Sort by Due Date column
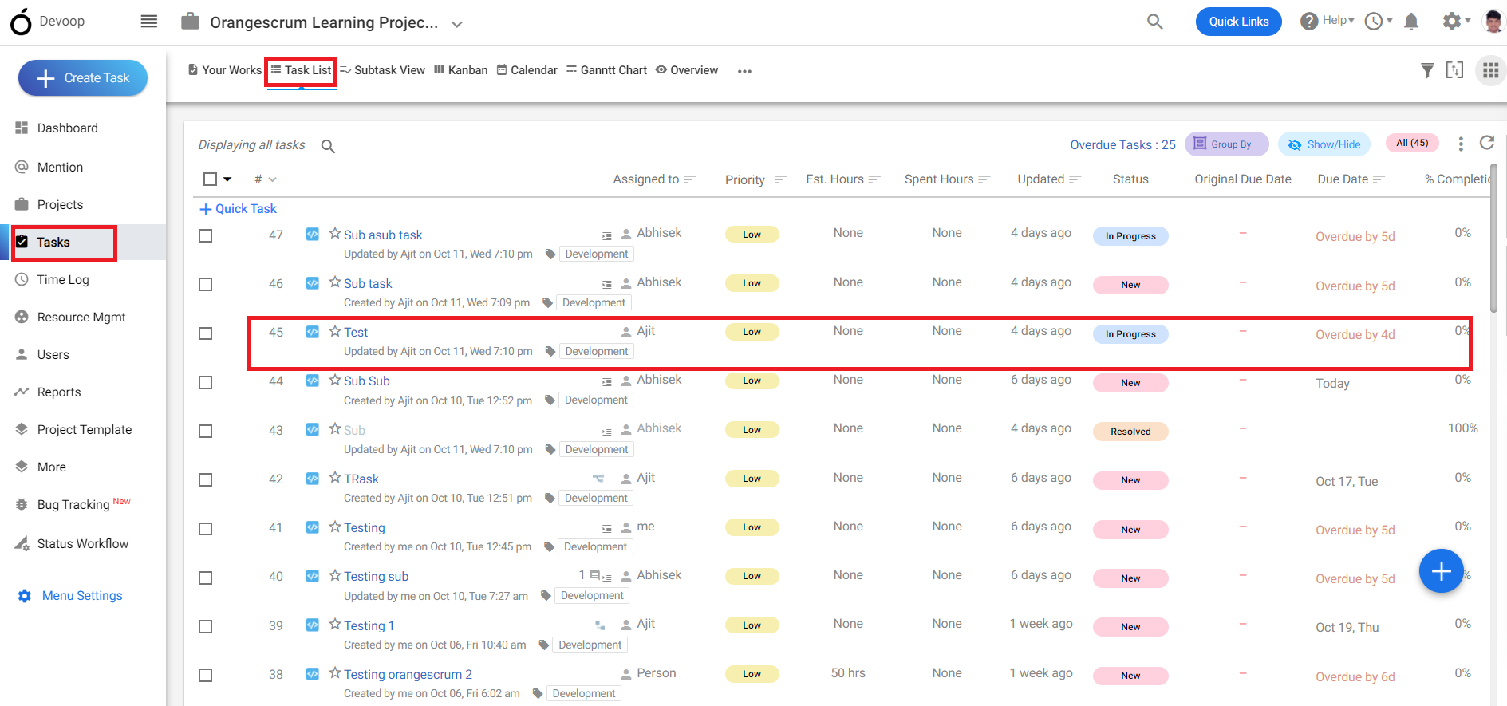The image size is (1507, 706). coord(1379,179)
